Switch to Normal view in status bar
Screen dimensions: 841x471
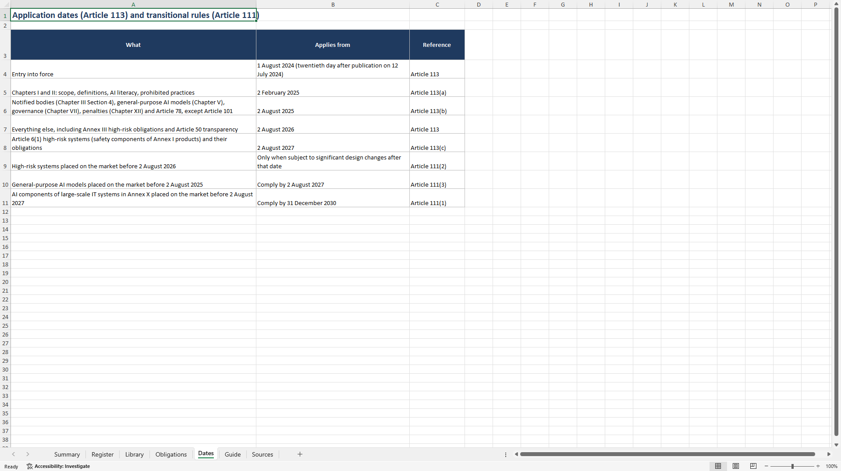pos(718,466)
